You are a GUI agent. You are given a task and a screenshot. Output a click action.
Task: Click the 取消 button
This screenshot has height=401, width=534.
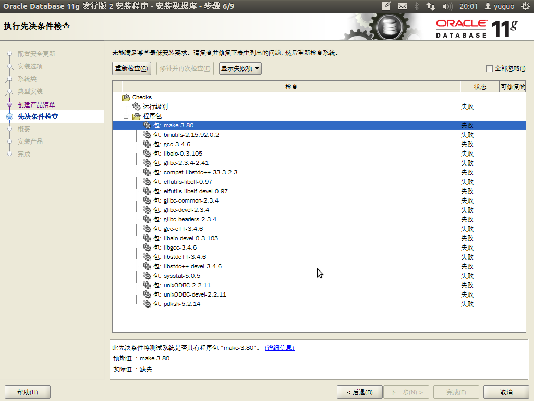(506, 392)
